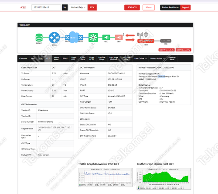Click the Bias Current value 29
Viewport: 218px width, 194px height.
[x=53, y=96]
